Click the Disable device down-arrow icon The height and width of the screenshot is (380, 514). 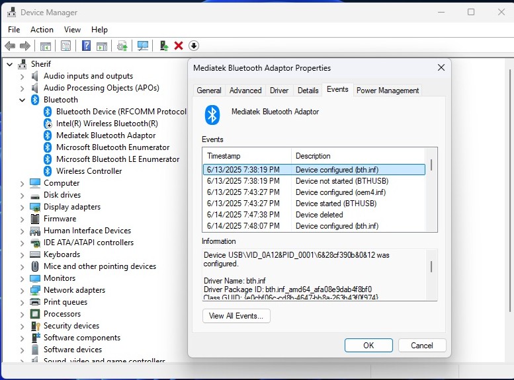coord(194,46)
